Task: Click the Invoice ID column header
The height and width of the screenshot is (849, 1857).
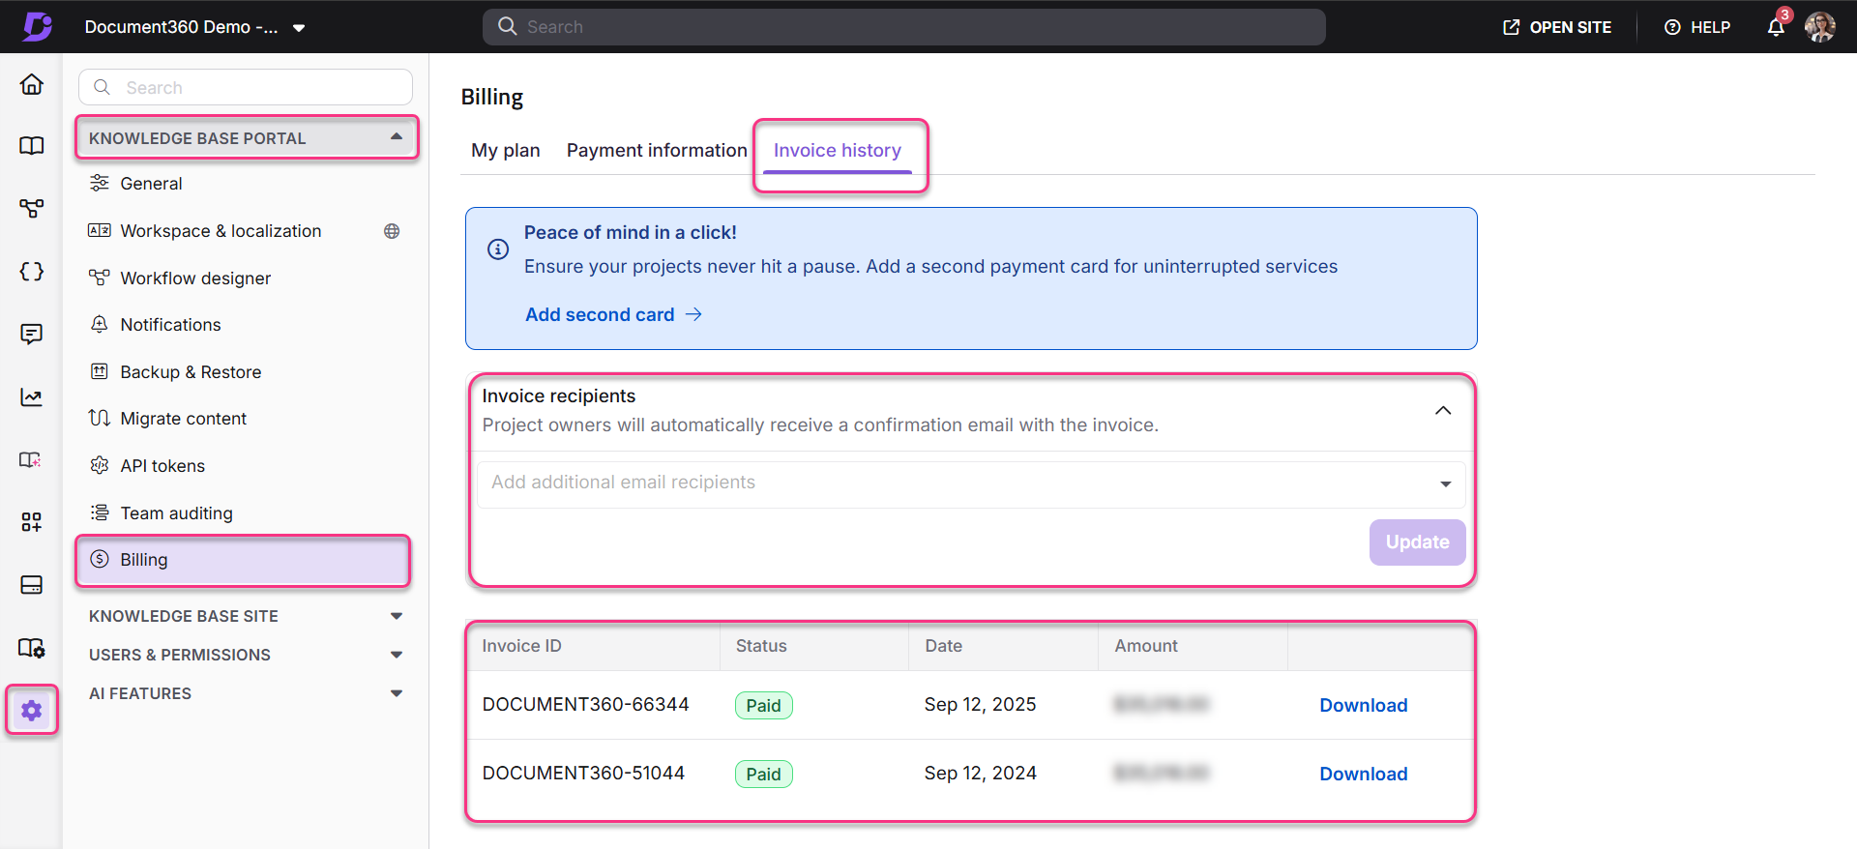Action: [521, 646]
